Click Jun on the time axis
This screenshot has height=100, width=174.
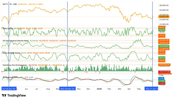[x=26, y=89]
